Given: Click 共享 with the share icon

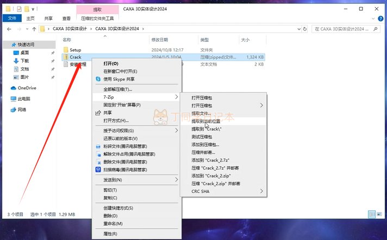Looking at the screenshot, I should point(108,113).
